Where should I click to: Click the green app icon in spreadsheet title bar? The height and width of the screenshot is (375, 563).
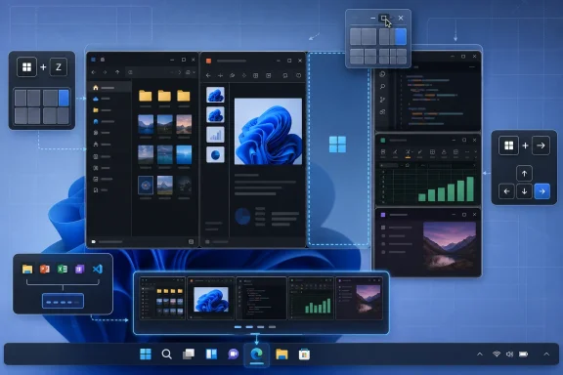tap(383, 141)
